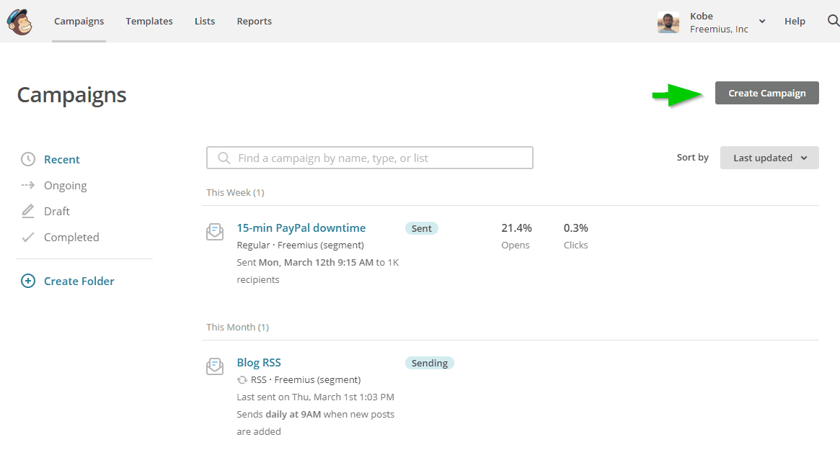Open the Last updated sort dropdown

769,157
